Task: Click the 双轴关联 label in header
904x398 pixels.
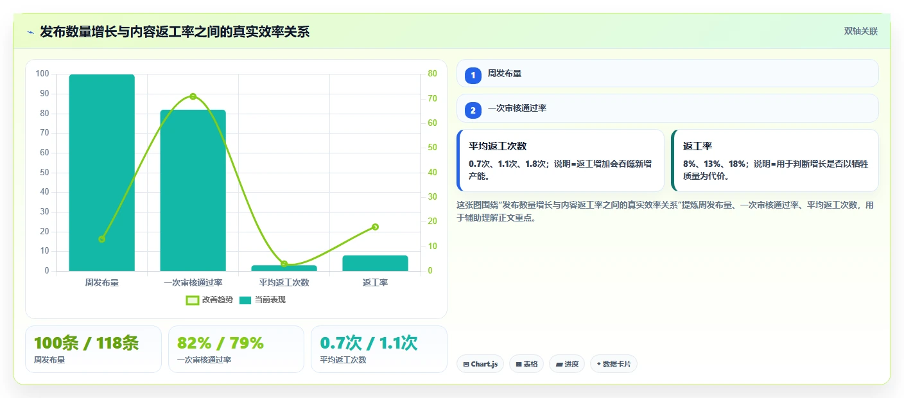Action: point(860,31)
